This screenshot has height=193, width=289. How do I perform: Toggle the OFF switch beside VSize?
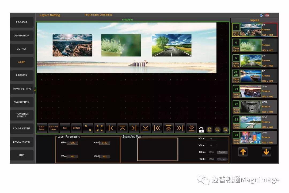tap(222, 159)
